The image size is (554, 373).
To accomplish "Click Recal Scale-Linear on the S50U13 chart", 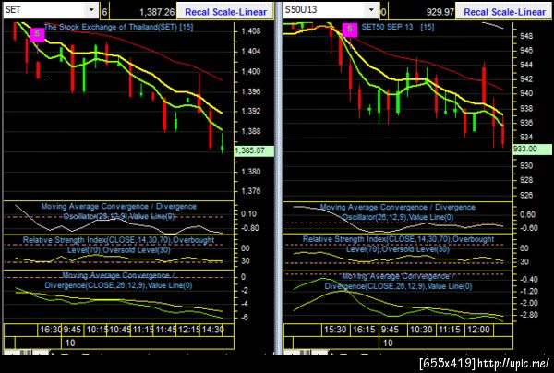I will pyautogui.click(x=504, y=12).
